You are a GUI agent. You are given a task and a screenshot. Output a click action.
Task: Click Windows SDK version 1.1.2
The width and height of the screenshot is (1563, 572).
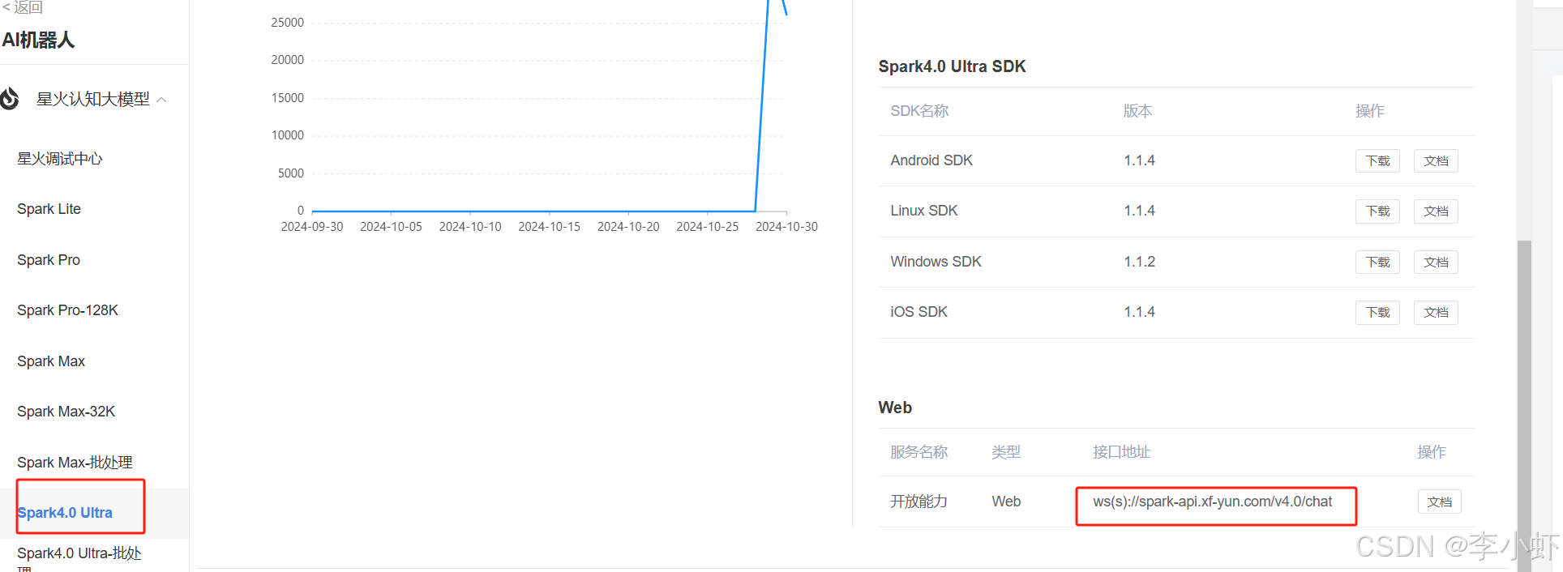pos(1139,262)
